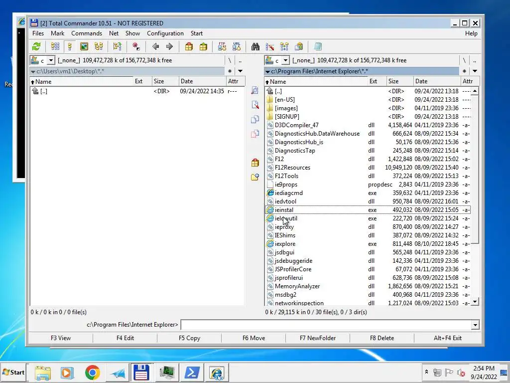The width and height of the screenshot is (510, 383).
Task: Open the multi-rename tool icon
Action: click(x=269, y=46)
